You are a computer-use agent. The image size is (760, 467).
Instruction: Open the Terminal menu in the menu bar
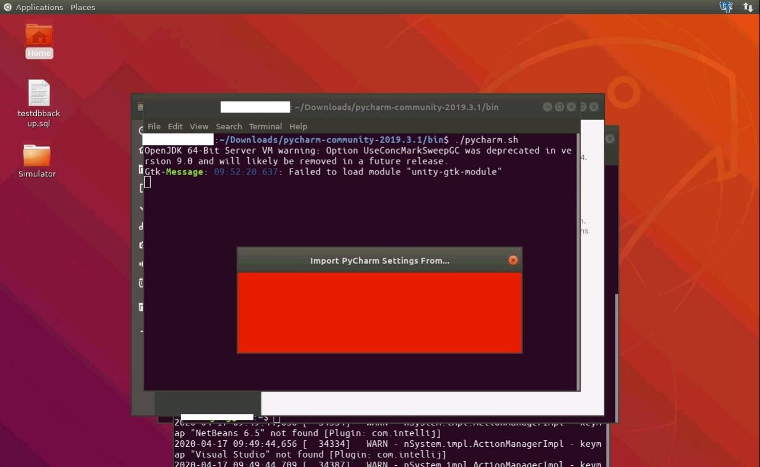pos(265,126)
